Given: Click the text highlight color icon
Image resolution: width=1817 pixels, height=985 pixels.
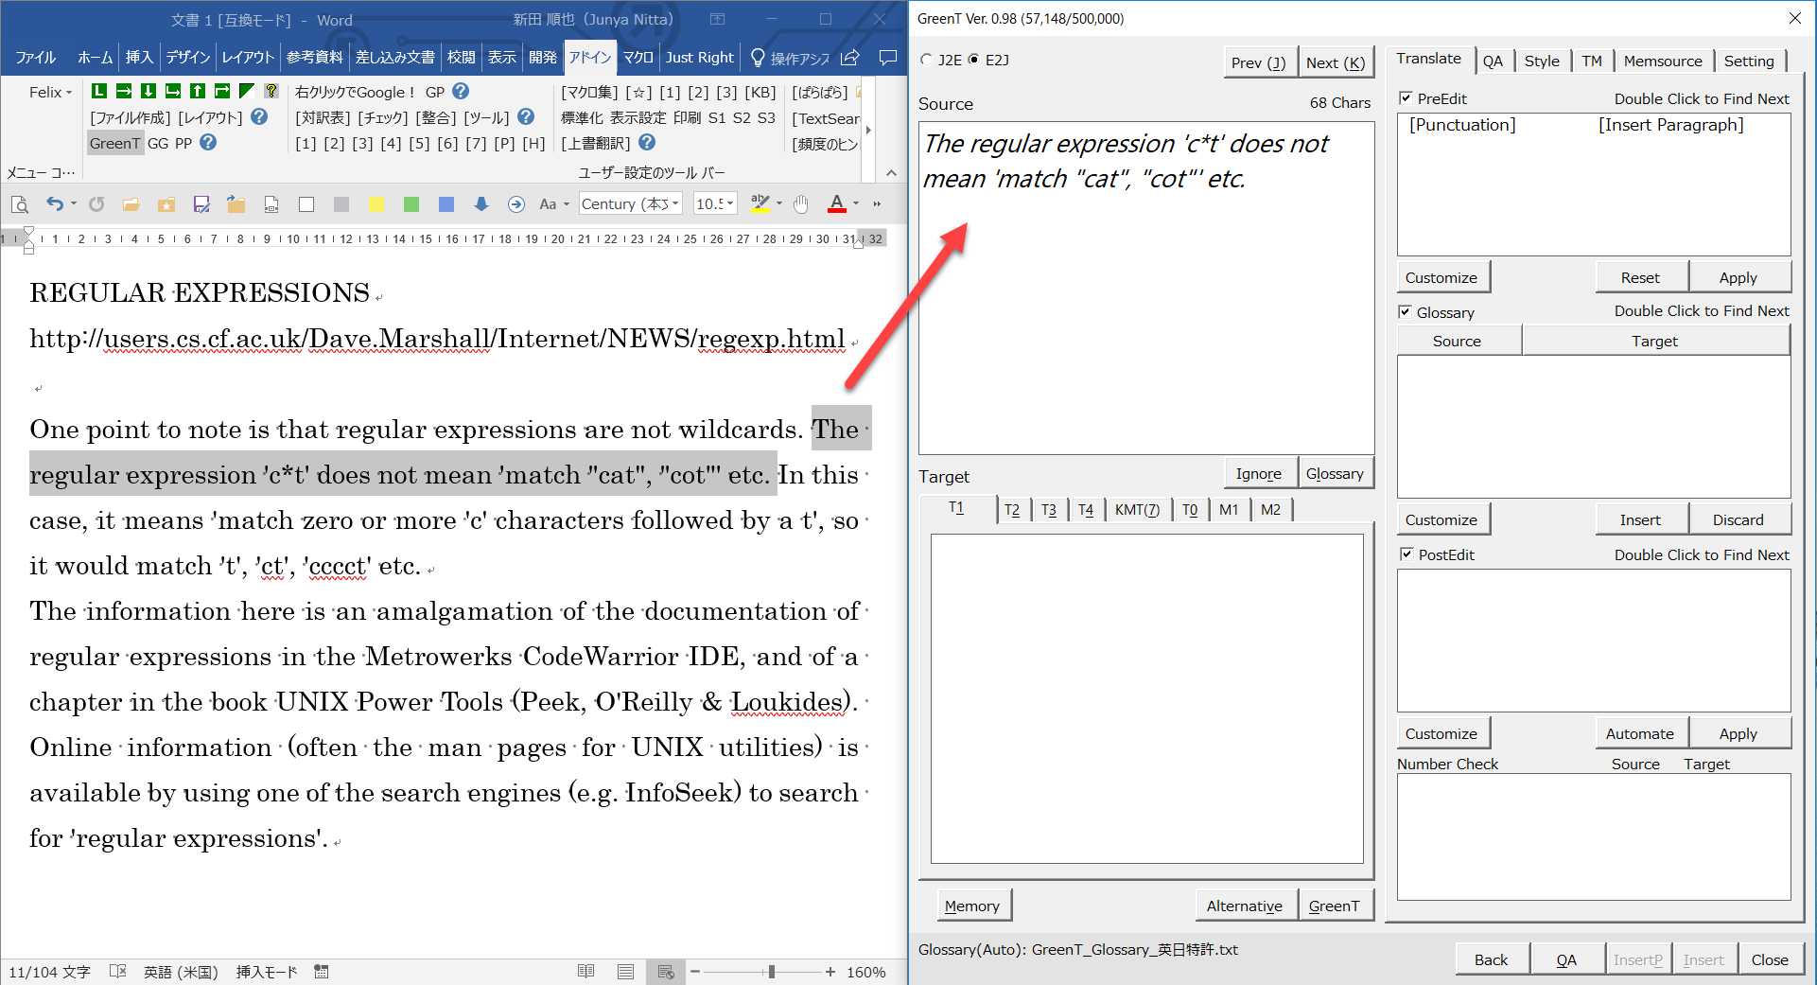Looking at the screenshot, I should tap(760, 204).
